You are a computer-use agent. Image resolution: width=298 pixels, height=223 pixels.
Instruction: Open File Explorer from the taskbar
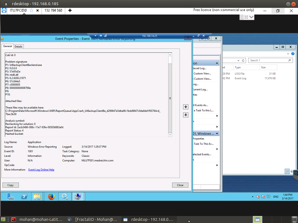pyautogui.click(x=37, y=197)
